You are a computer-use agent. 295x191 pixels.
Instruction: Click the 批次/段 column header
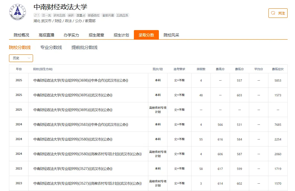(158, 69)
